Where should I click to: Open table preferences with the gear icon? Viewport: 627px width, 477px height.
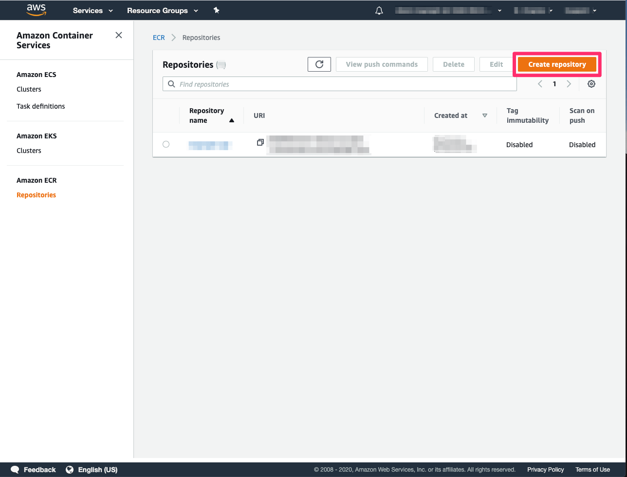[x=591, y=83]
